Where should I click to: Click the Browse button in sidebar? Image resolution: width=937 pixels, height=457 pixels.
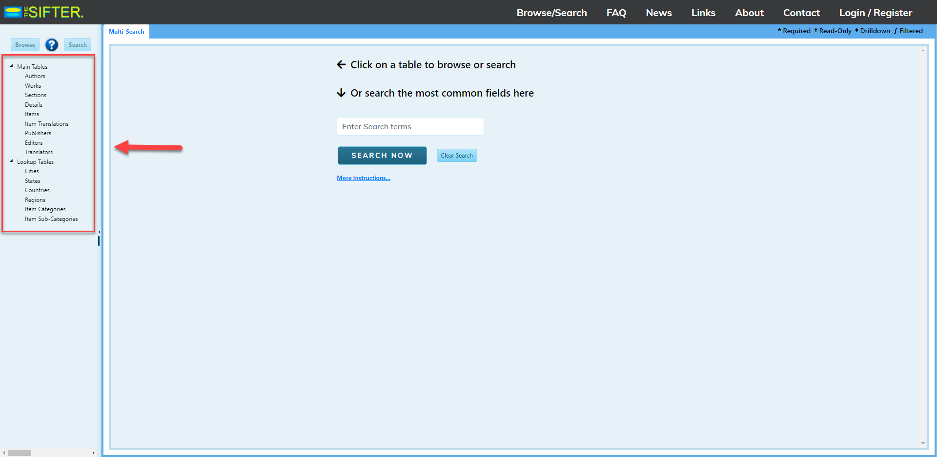(x=25, y=45)
